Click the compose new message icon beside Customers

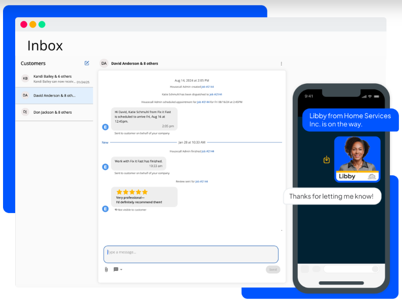pos(87,63)
